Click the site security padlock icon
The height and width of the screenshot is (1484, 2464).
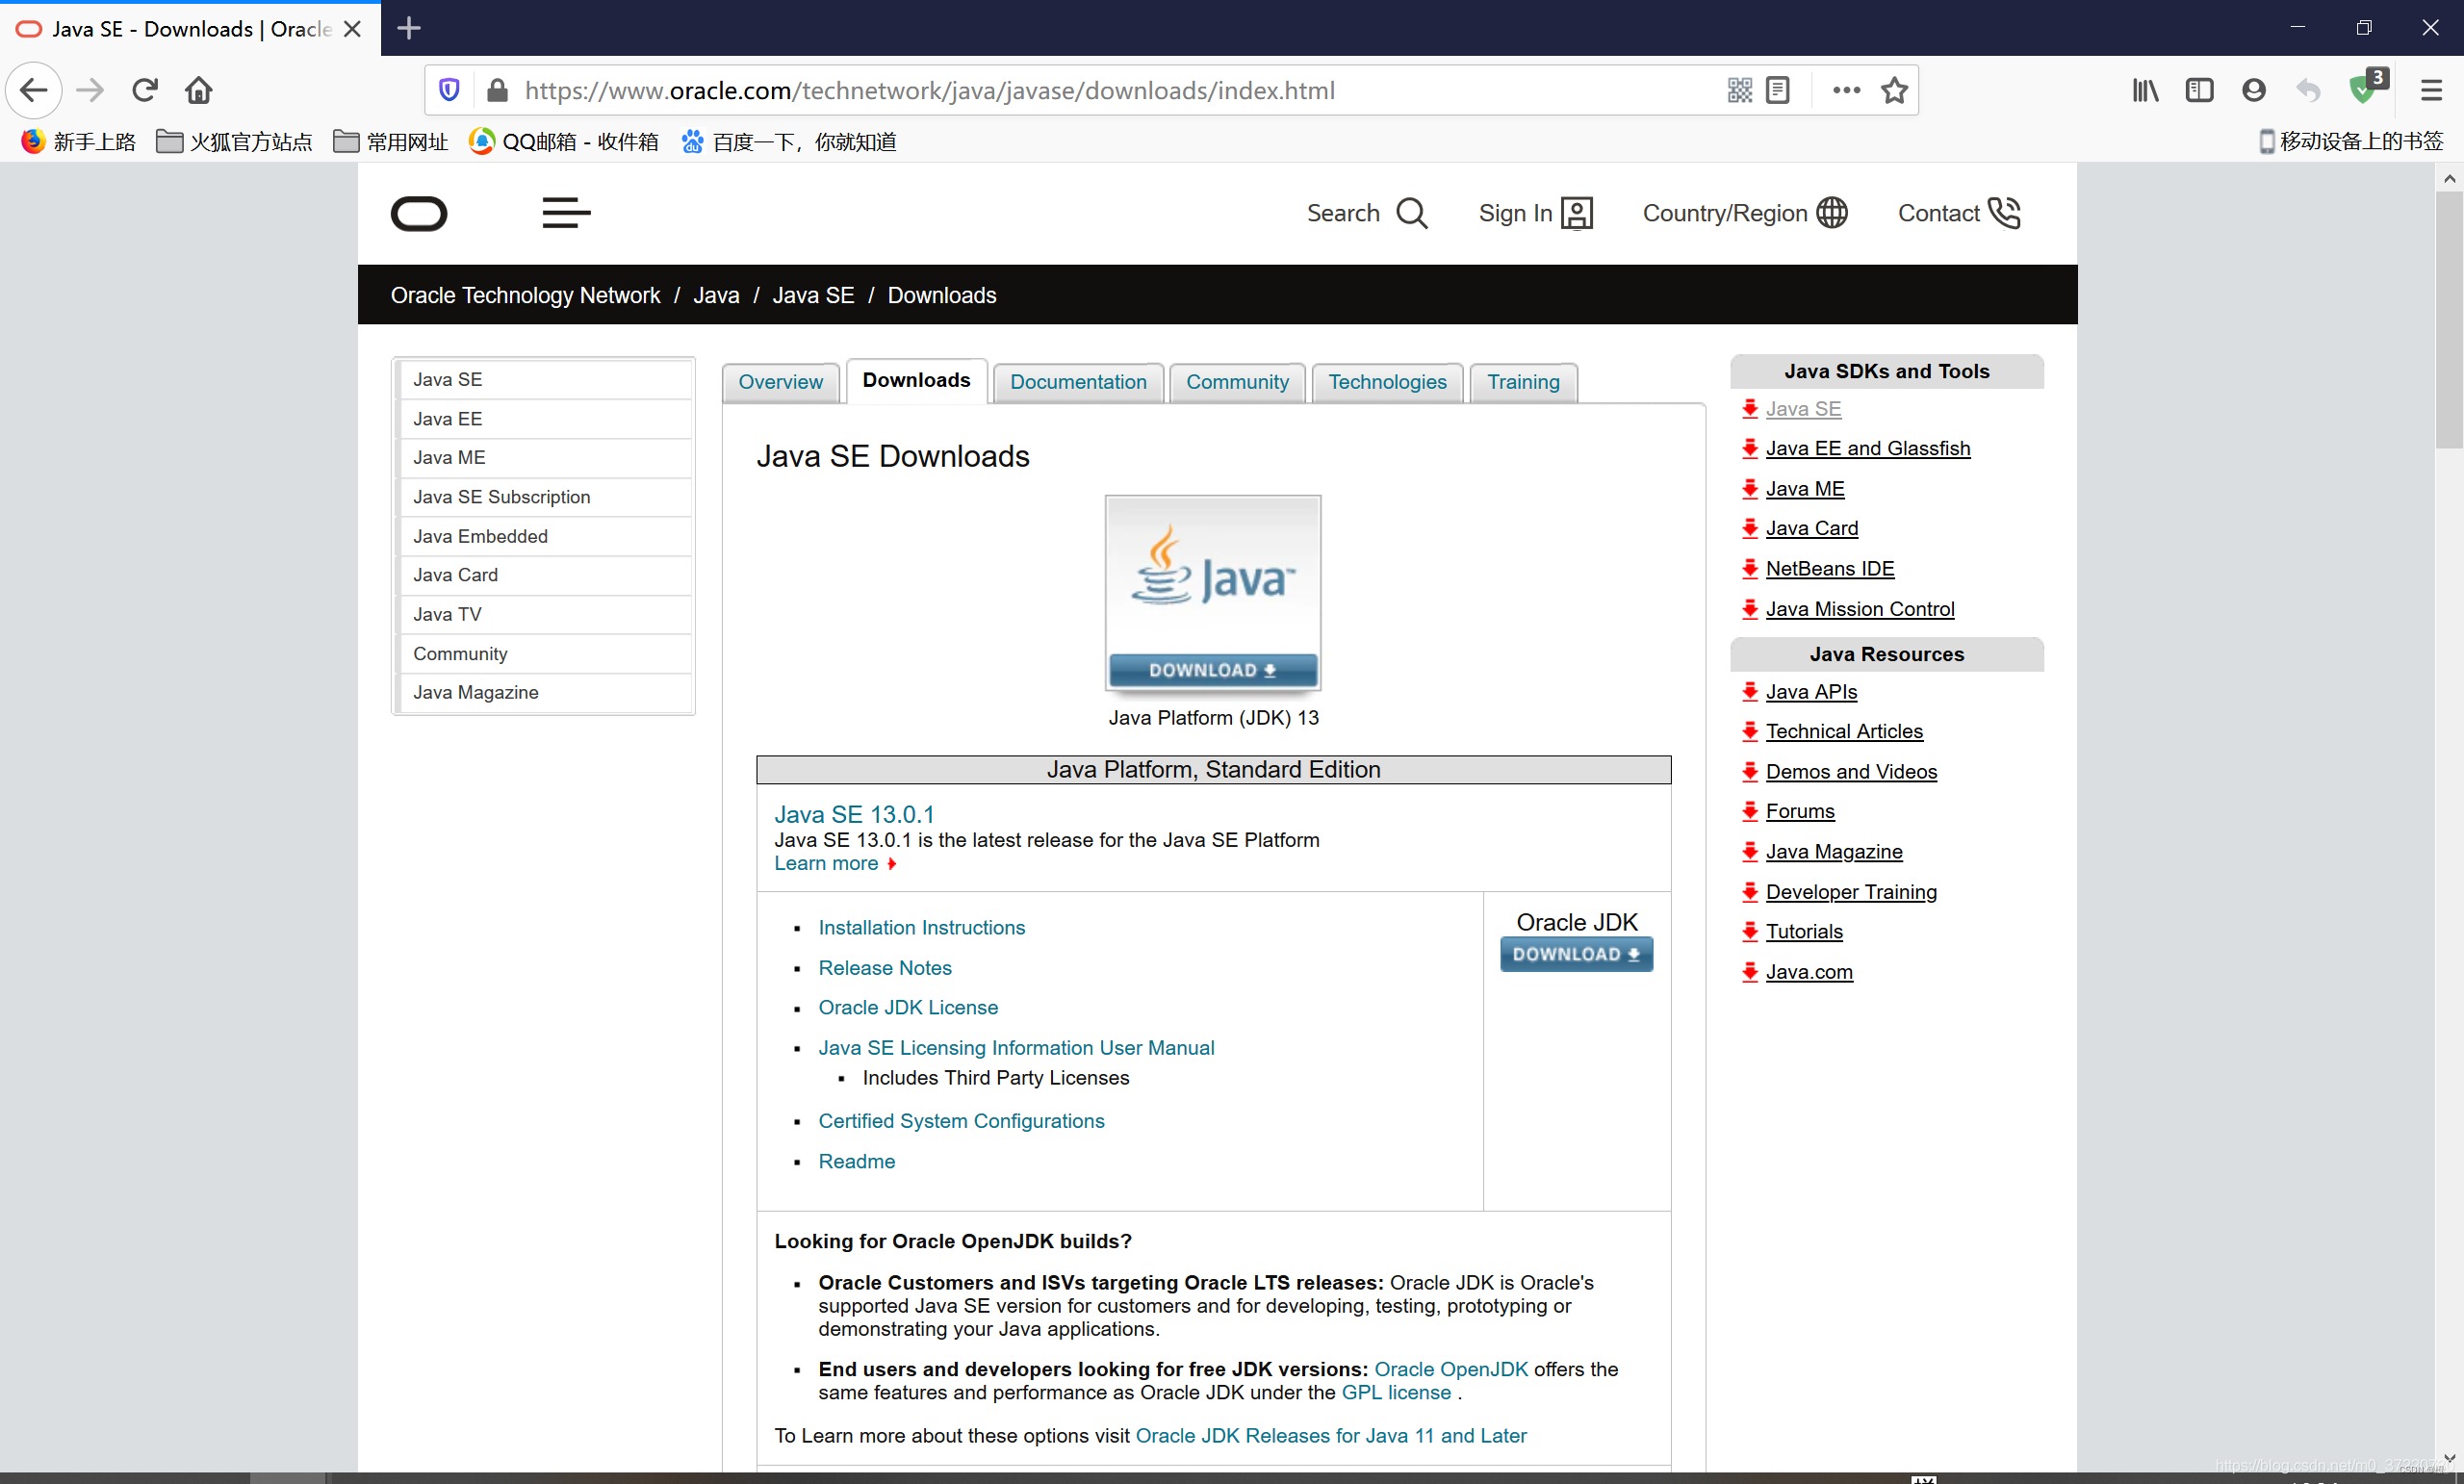coord(497,90)
